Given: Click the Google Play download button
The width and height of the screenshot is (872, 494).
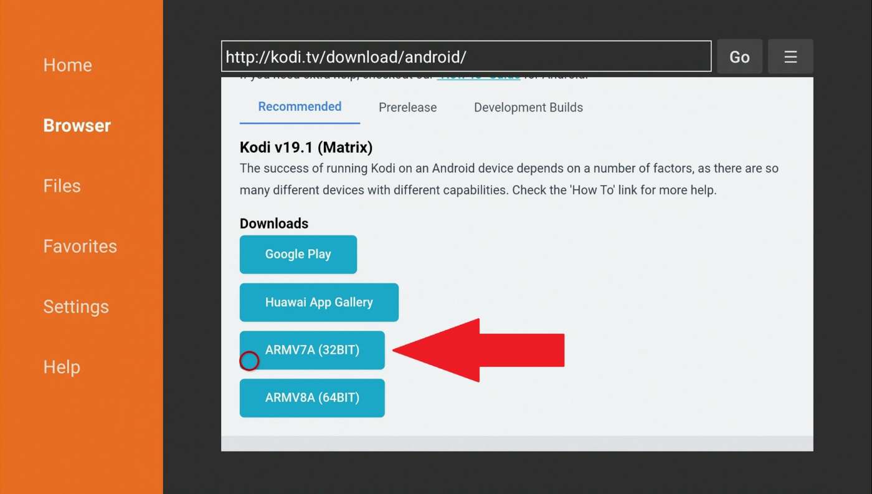Looking at the screenshot, I should [298, 254].
